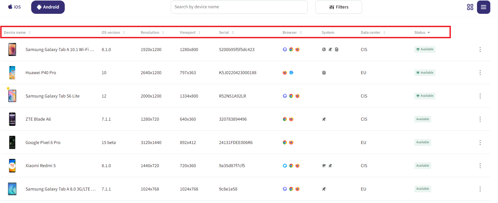This screenshot has width=498, height=203.
Task: Switch to list view layout
Action: 483,7
